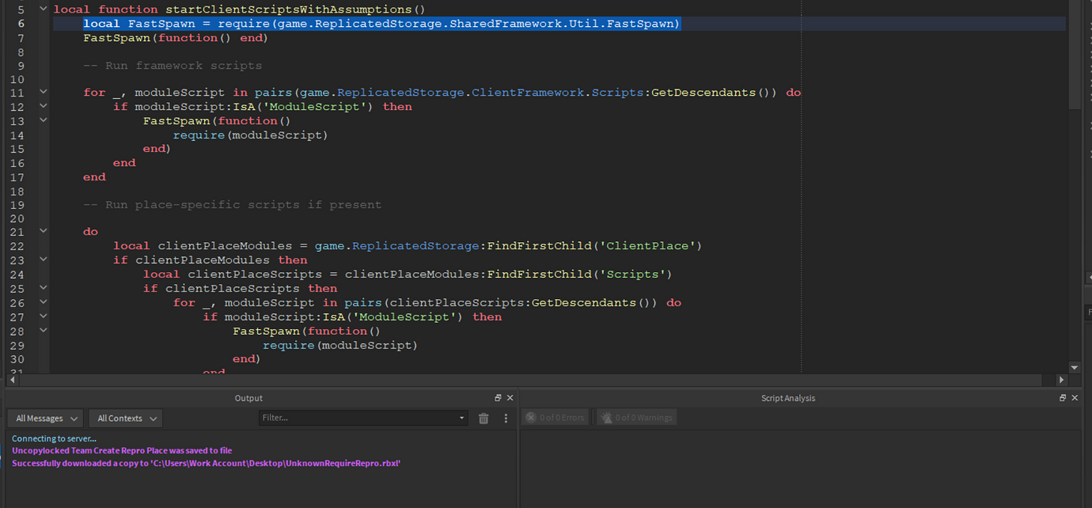Click the horizontal scrollbar left arrow
Image resolution: width=1092 pixels, height=508 pixels.
(12, 380)
